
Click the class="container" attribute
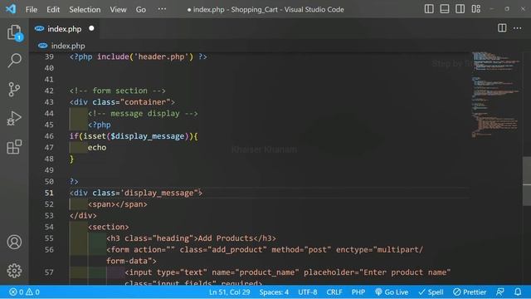coord(131,102)
